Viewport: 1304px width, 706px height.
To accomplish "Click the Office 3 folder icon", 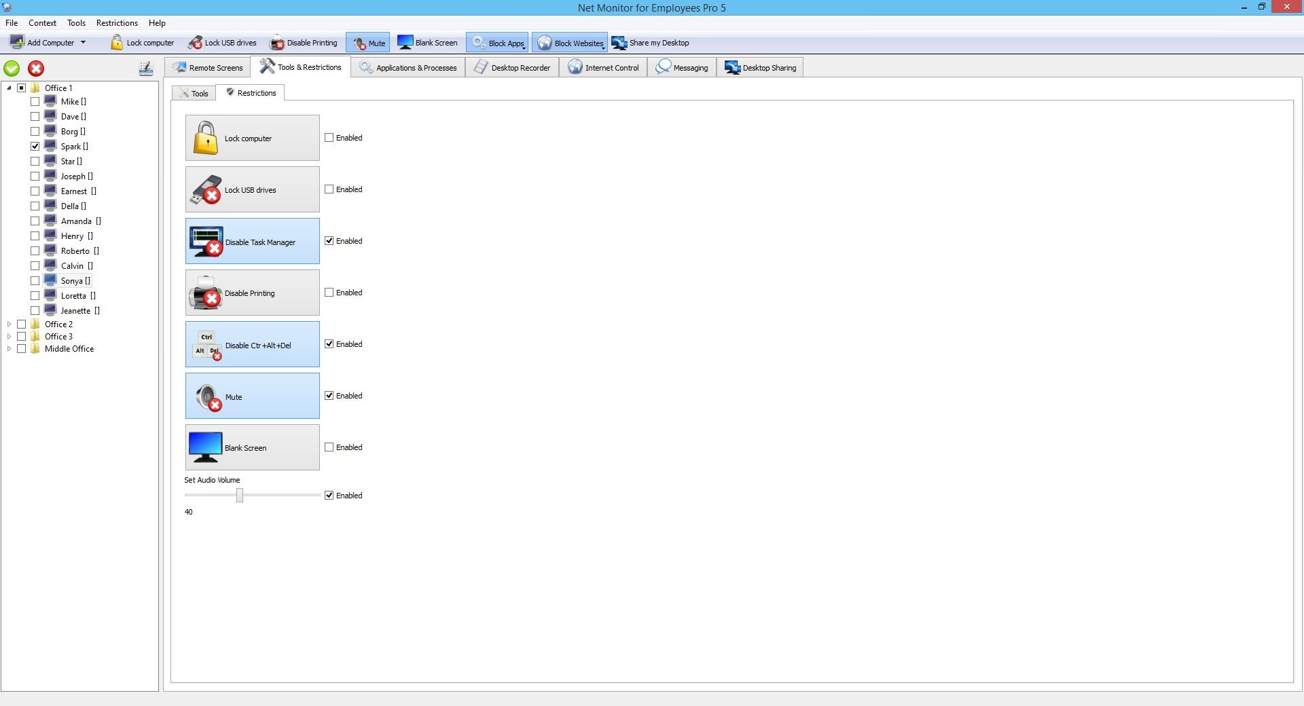I will click(x=35, y=336).
